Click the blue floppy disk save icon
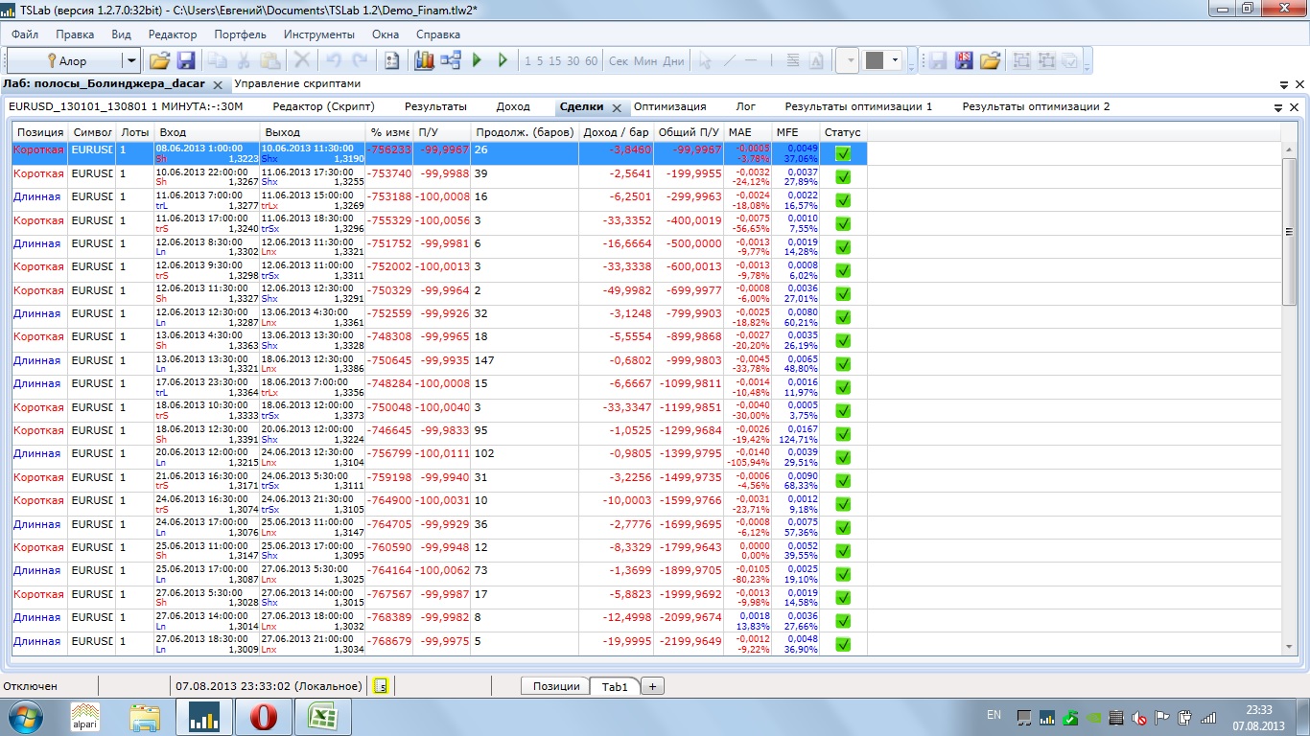 [186, 60]
